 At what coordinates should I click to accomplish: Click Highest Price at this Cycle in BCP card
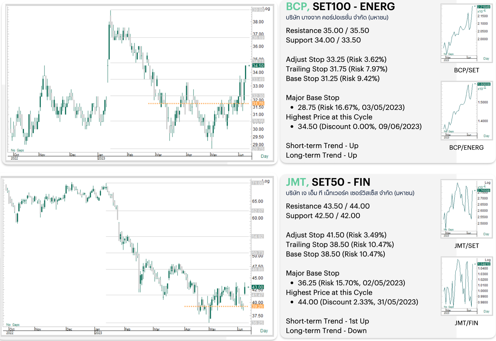coord(329,117)
